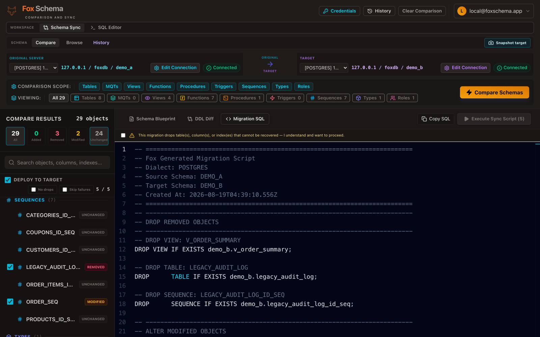Uncheck Deploy to Target checkbox
540x337 pixels.
8,180
